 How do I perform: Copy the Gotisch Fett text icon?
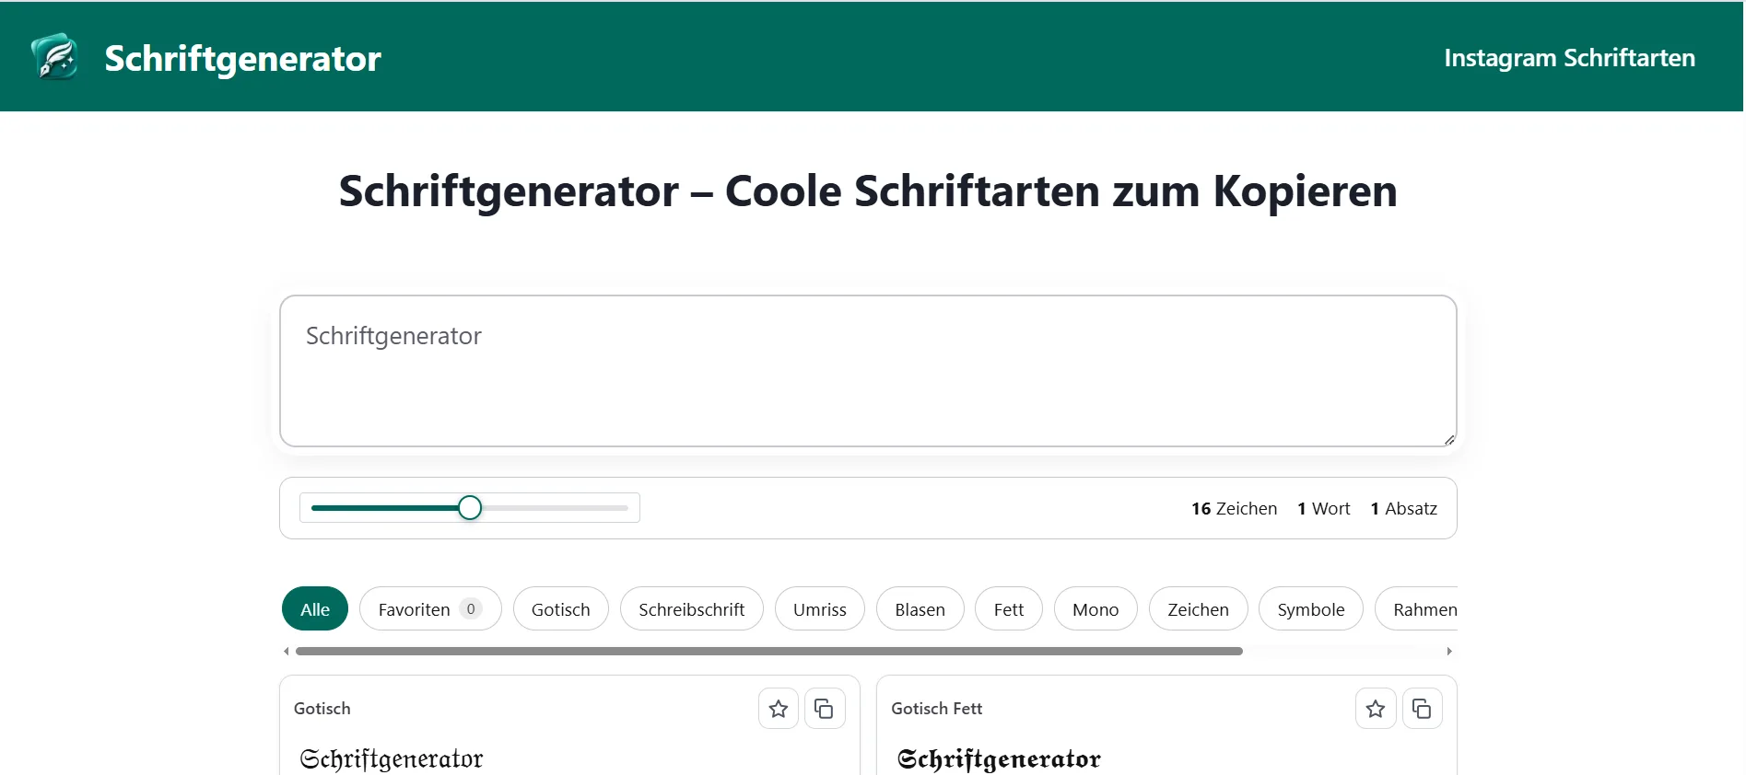(x=1422, y=709)
